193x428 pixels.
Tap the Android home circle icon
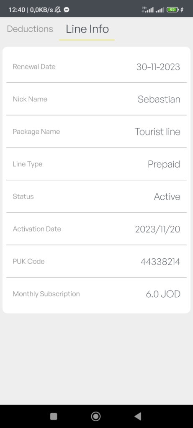96,416
